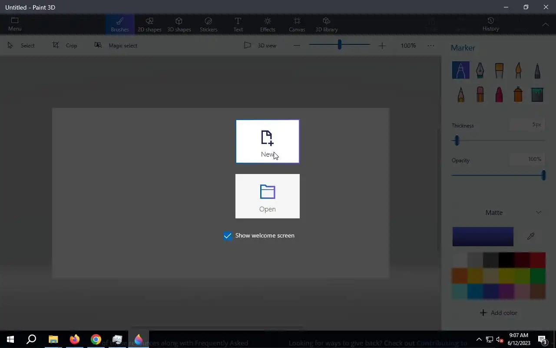Click the 100% zoom value field
The image size is (556, 348).
408,45
